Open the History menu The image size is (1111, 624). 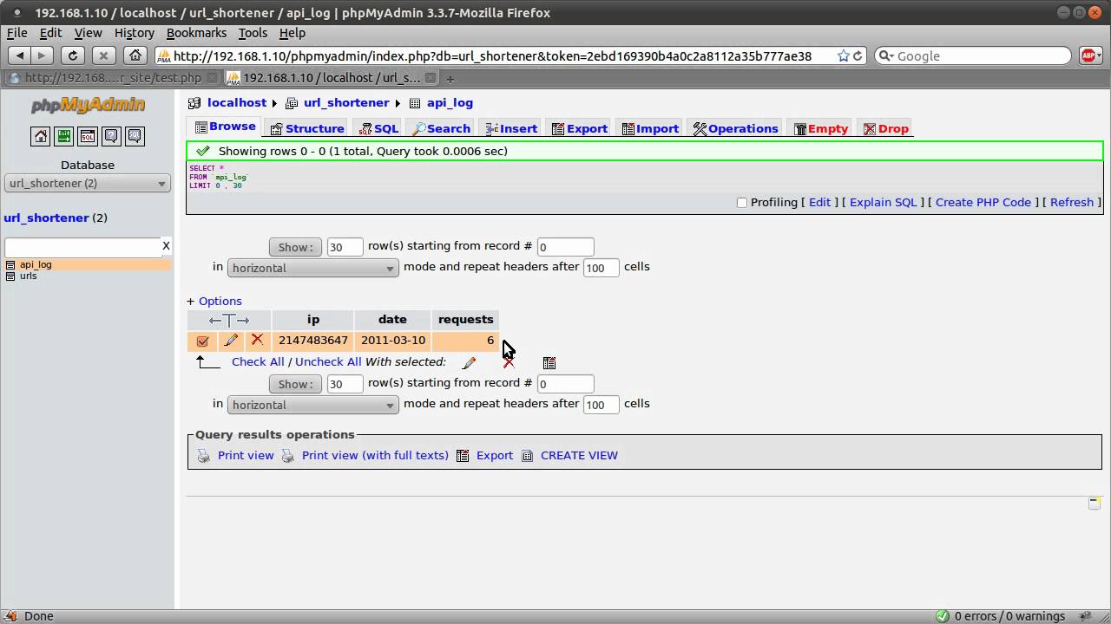pos(135,33)
